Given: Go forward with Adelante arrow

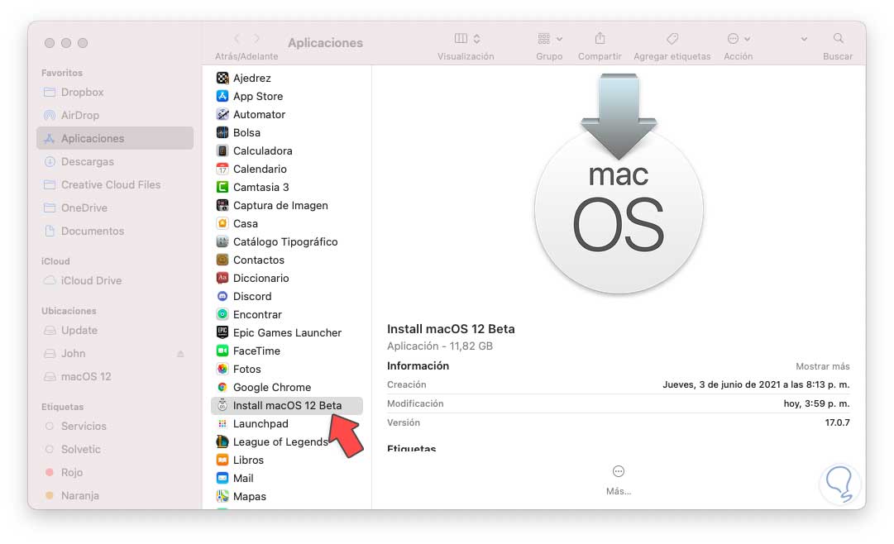Looking at the screenshot, I should (256, 38).
